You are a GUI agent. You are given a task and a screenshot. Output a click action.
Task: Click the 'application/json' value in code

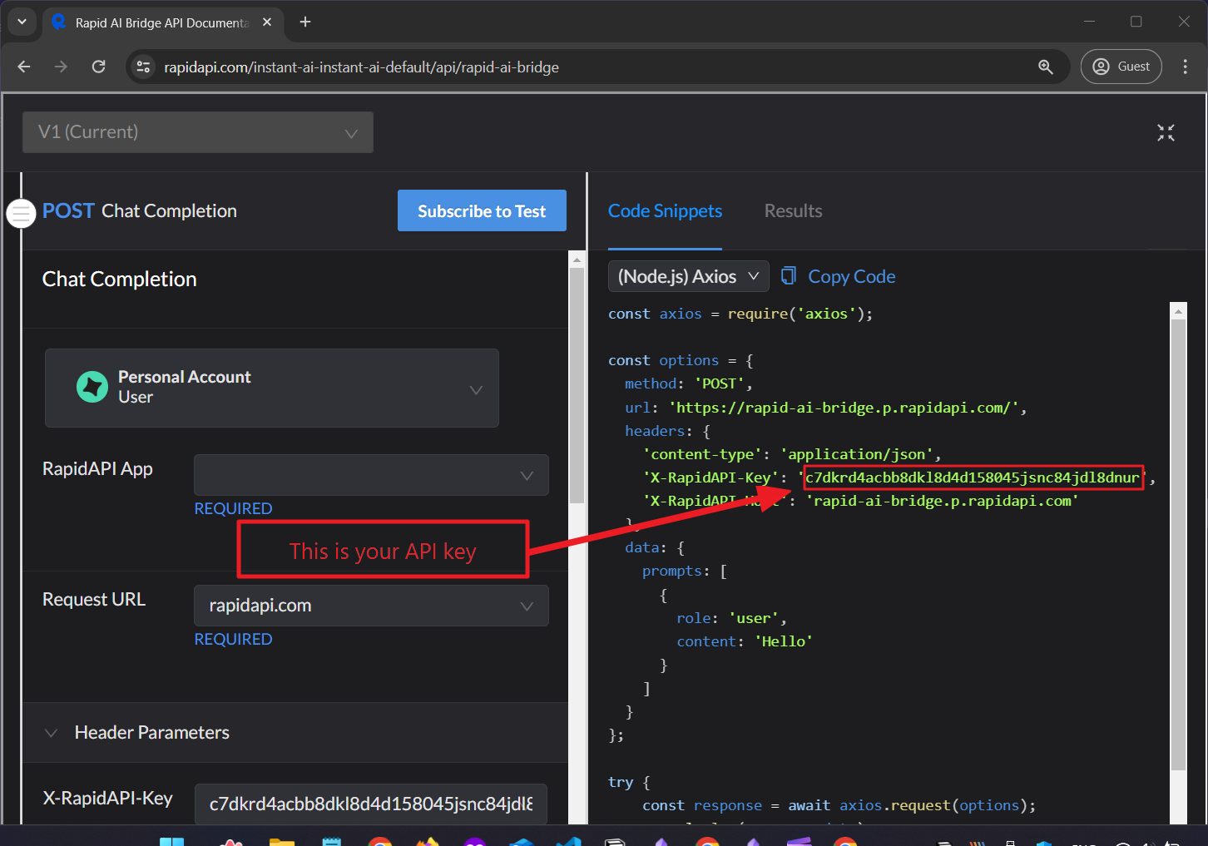point(856,454)
